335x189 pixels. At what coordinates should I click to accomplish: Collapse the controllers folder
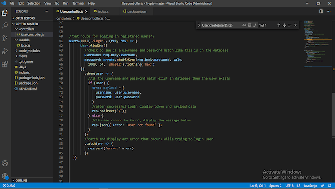point(26,29)
